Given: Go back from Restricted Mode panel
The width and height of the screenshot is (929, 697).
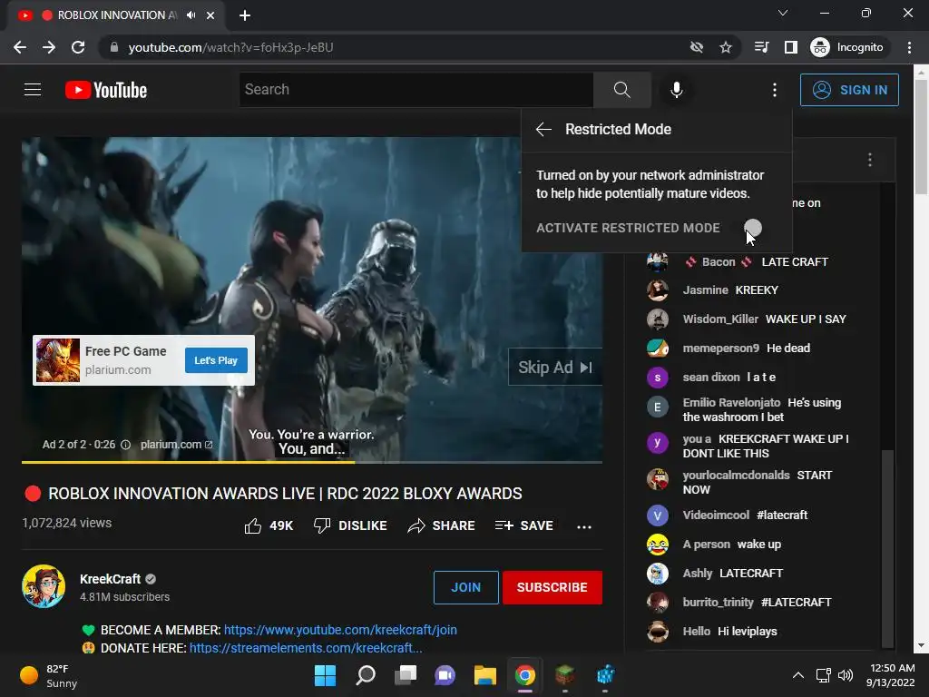Looking at the screenshot, I should point(543,129).
